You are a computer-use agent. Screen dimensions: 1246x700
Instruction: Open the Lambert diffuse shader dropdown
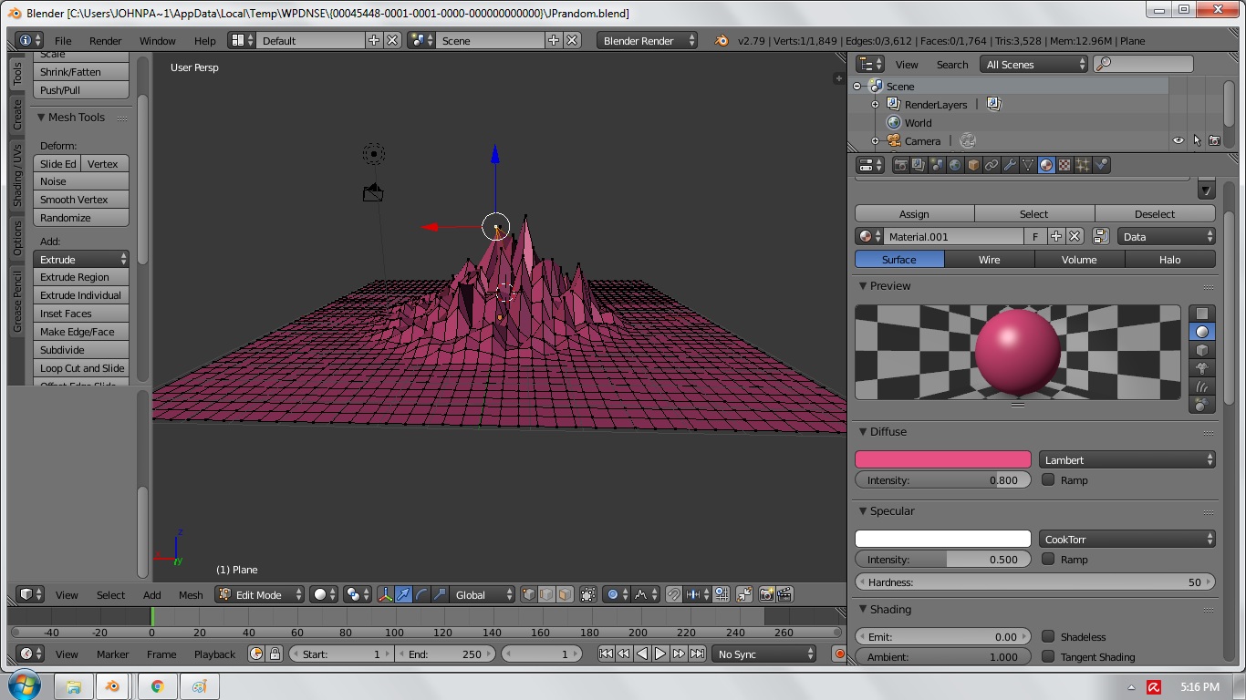tap(1127, 460)
